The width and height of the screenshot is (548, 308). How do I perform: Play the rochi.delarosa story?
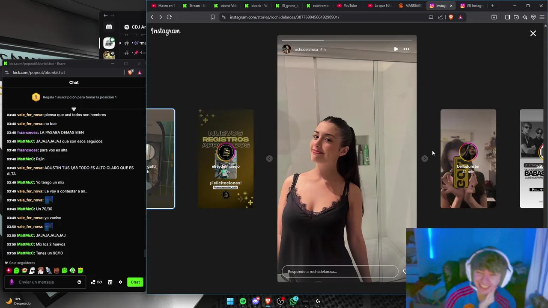396,49
